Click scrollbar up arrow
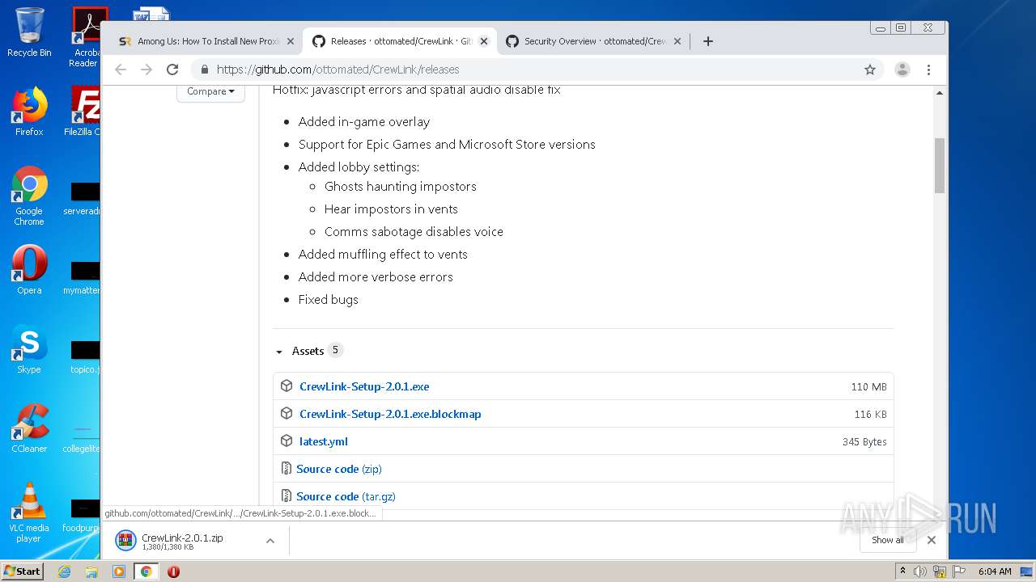The image size is (1036, 582). coord(939,92)
